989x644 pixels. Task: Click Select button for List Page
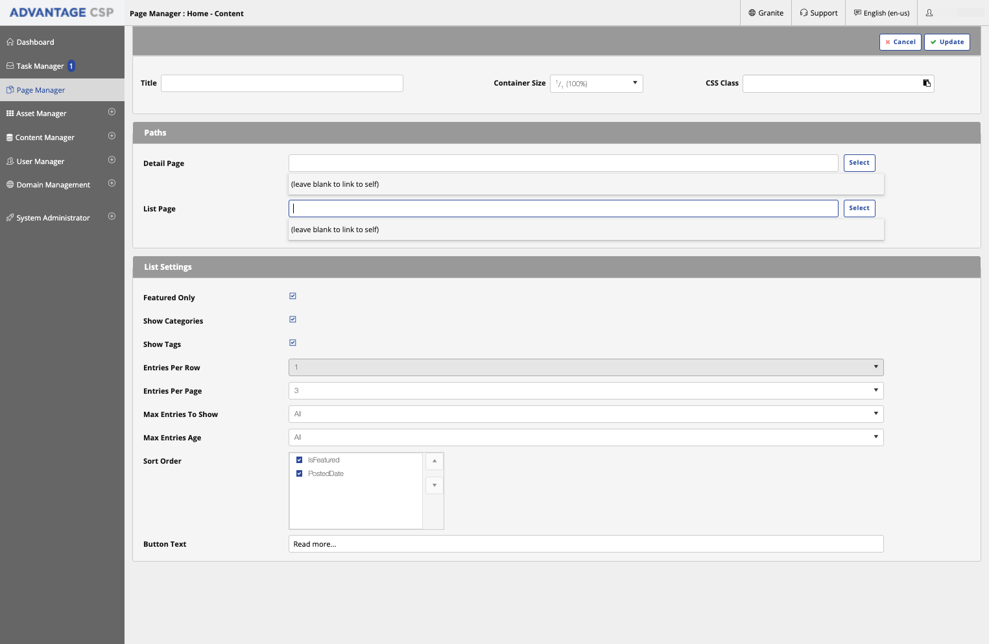(x=859, y=208)
